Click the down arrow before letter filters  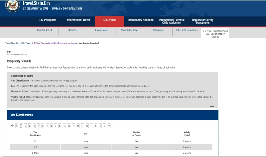12,125
